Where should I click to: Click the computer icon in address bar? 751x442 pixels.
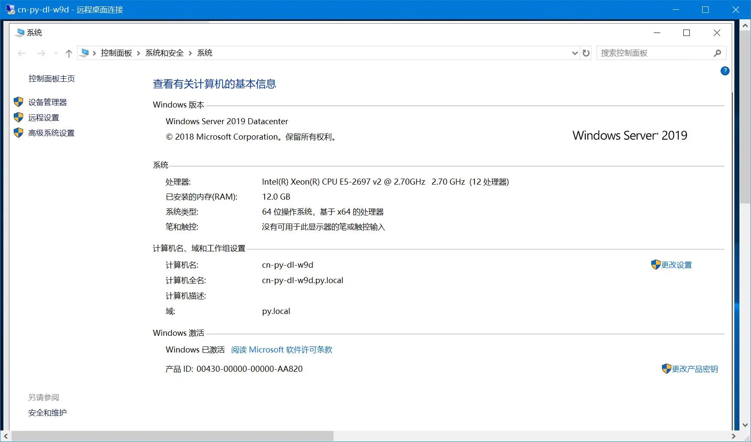[85, 53]
